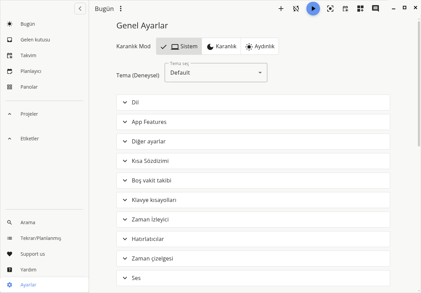Open three-dot menu next to Bugün

pyautogui.click(x=120, y=9)
